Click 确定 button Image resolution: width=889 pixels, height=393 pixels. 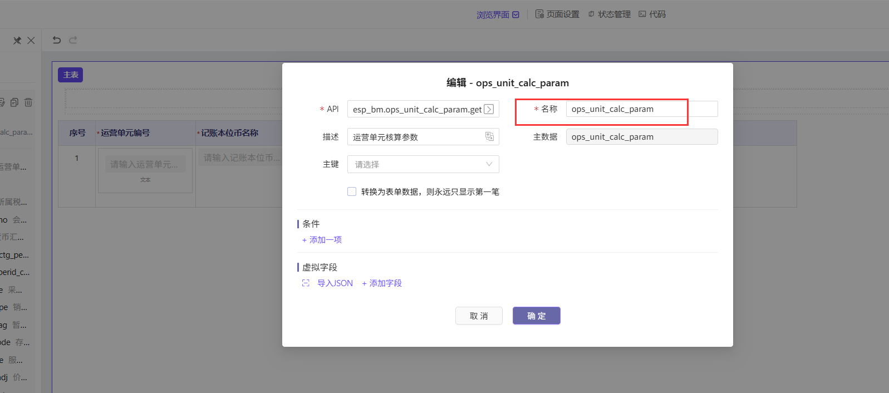pos(537,316)
